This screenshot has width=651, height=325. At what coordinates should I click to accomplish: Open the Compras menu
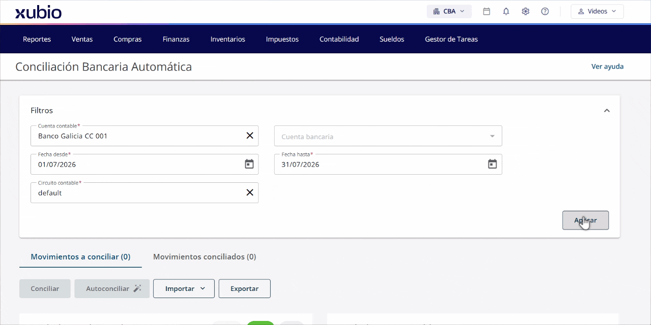pos(128,39)
